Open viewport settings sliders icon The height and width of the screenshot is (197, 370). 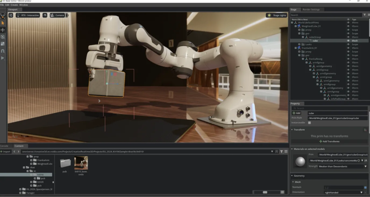(11, 15)
